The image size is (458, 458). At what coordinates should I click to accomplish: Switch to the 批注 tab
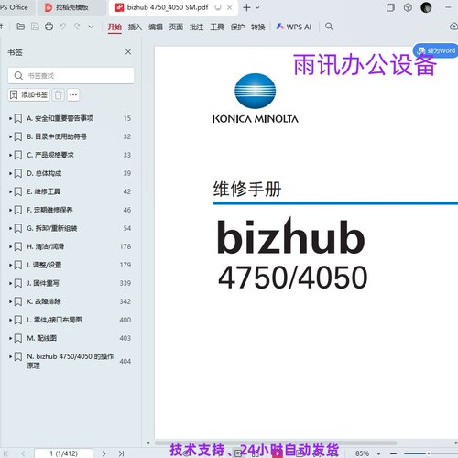pos(196,27)
